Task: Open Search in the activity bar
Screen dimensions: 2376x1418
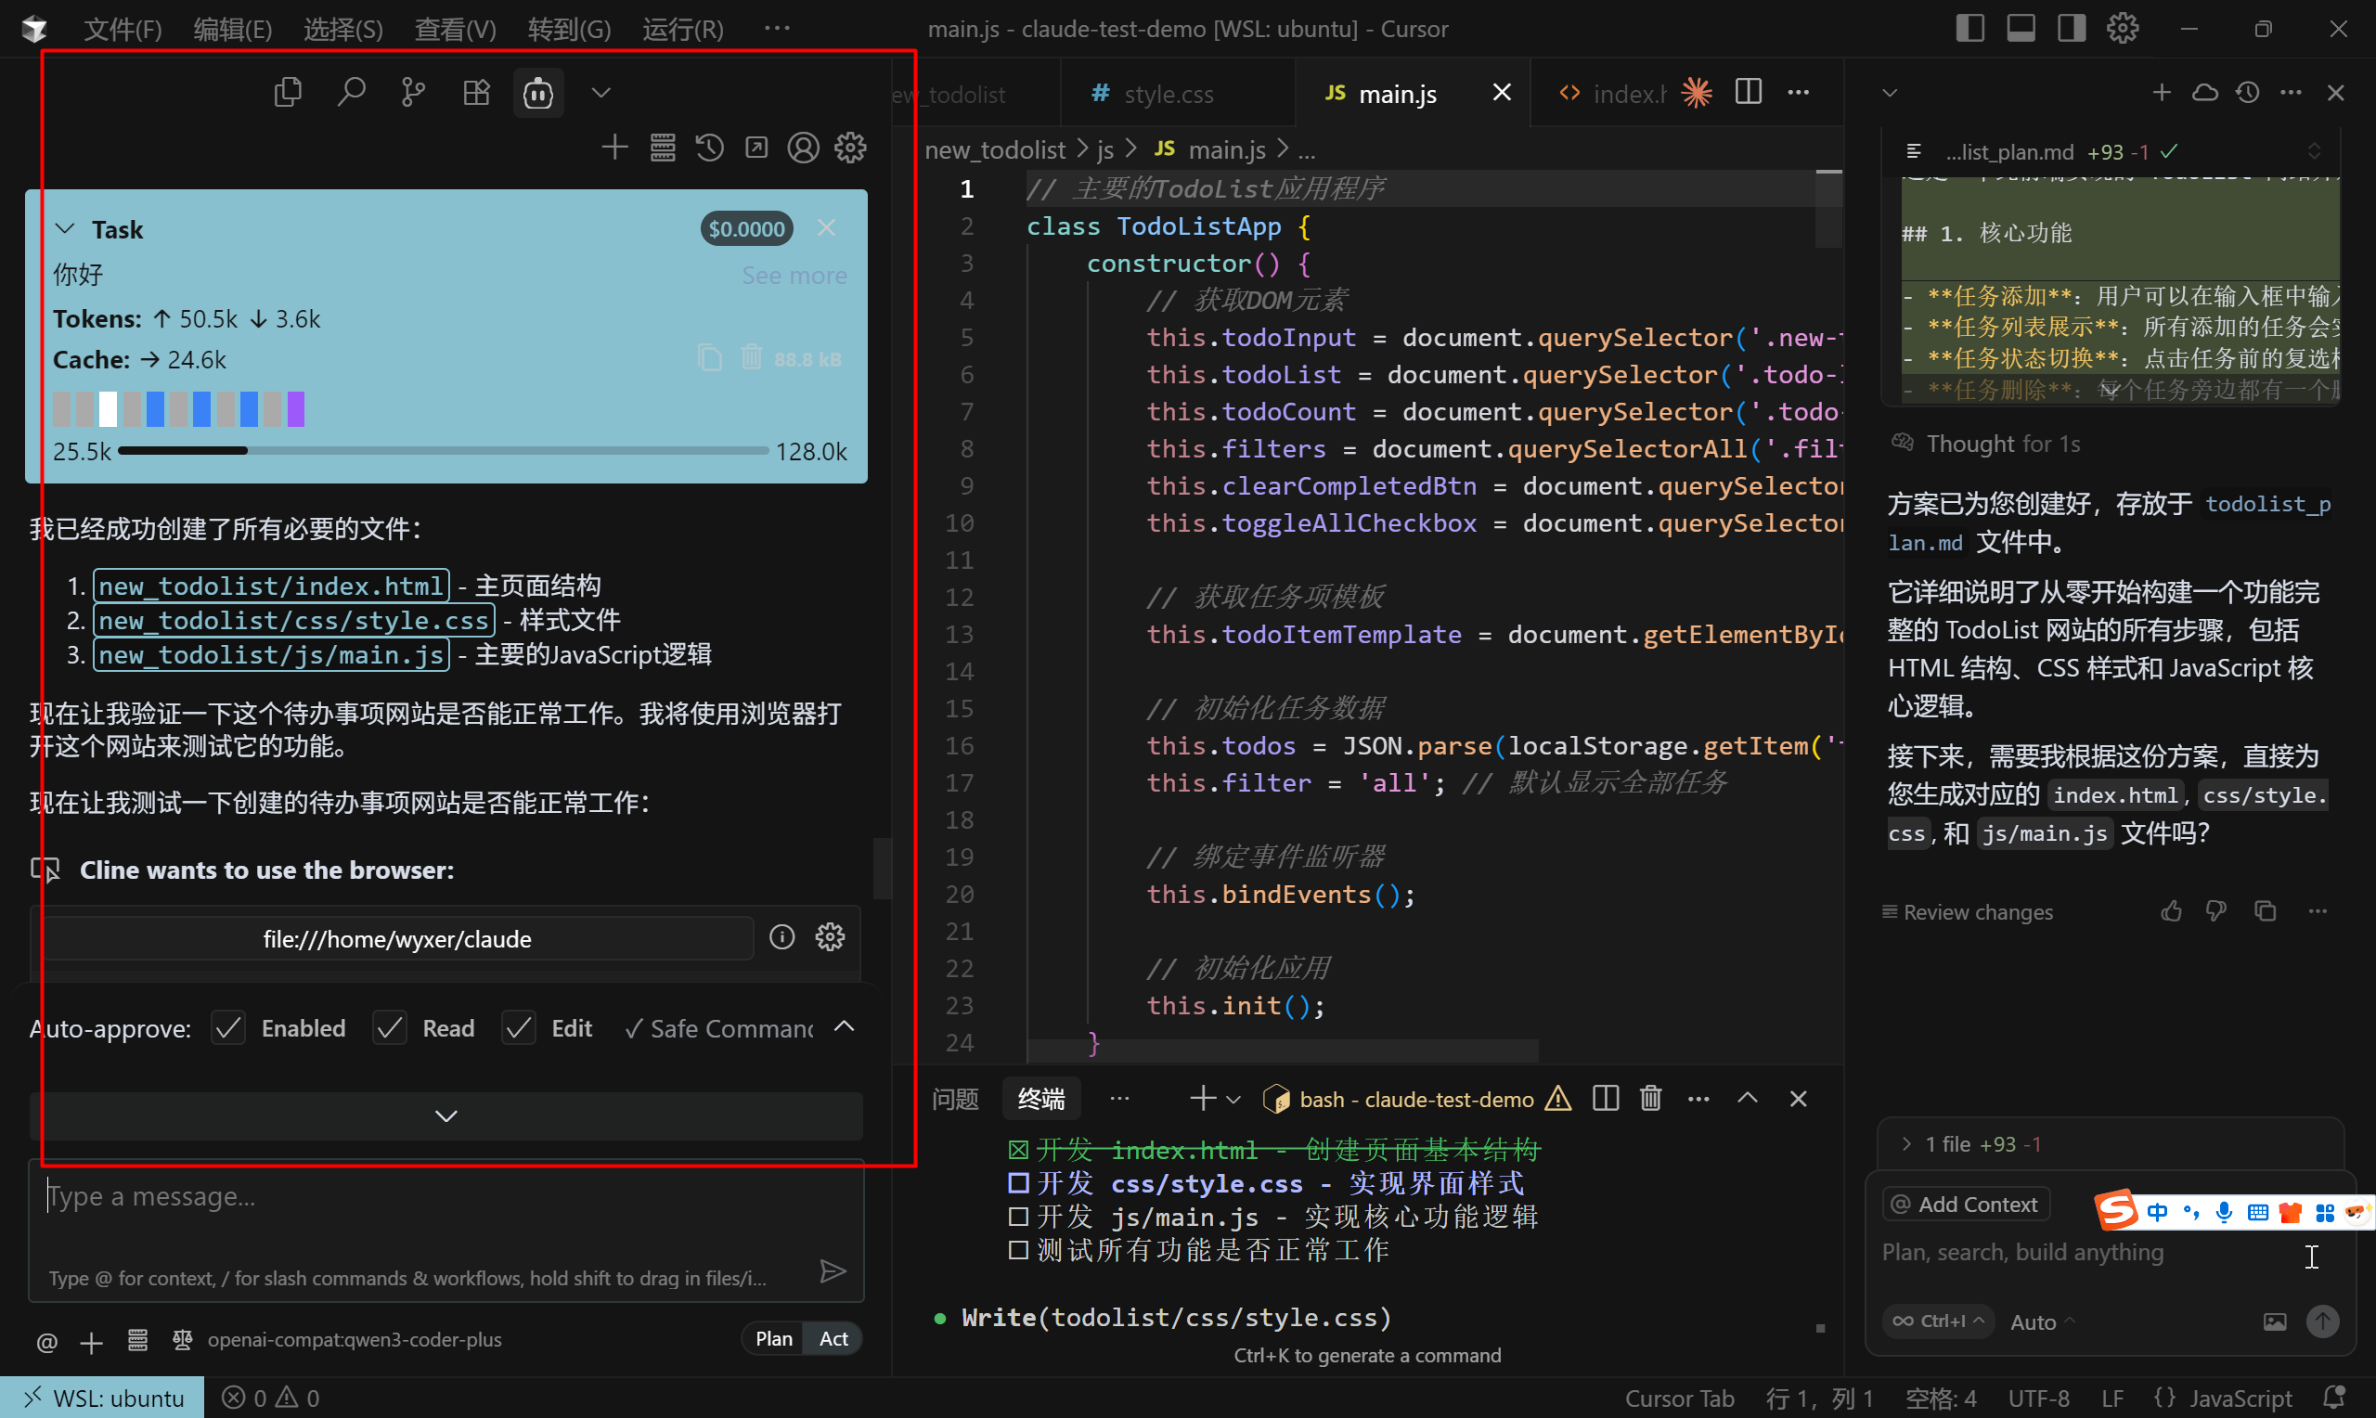Action: (x=352, y=91)
